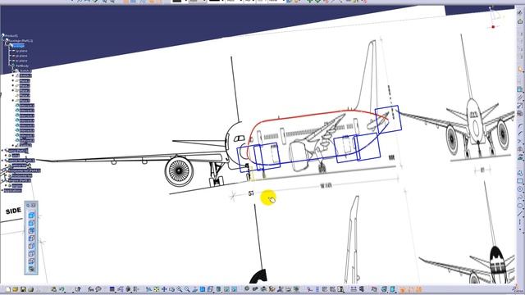Zoom in with the magnifier plus icon

click(180, 289)
